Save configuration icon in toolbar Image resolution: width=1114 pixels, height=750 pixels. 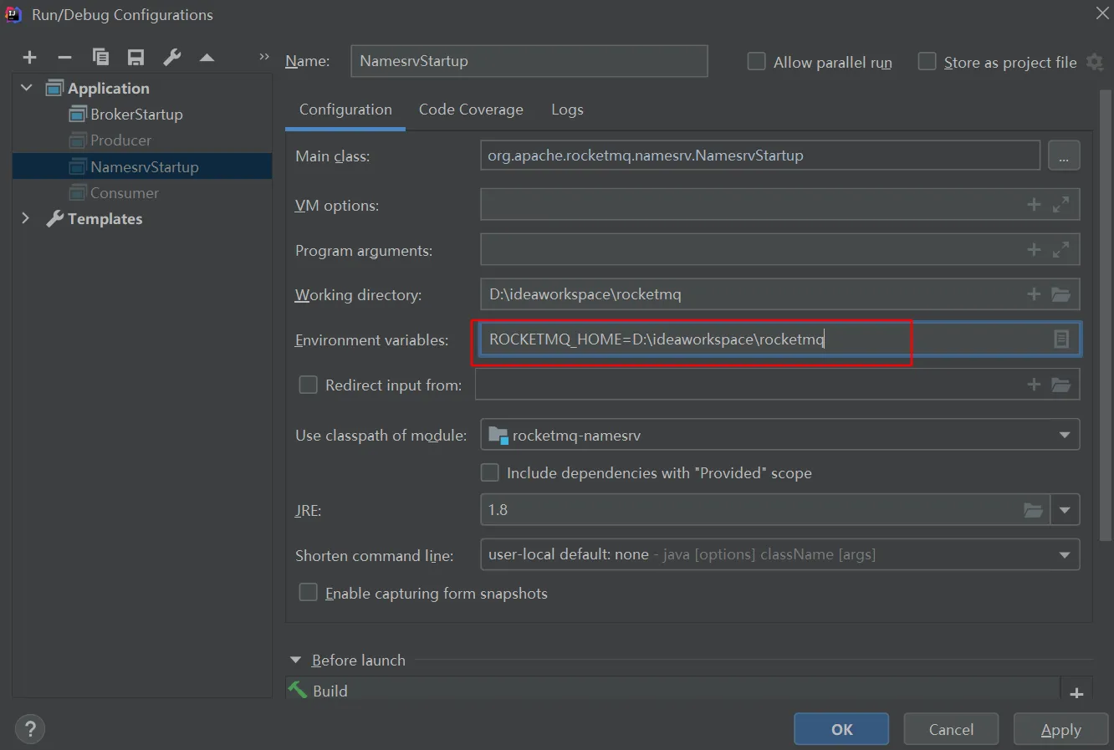coord(135,57)
